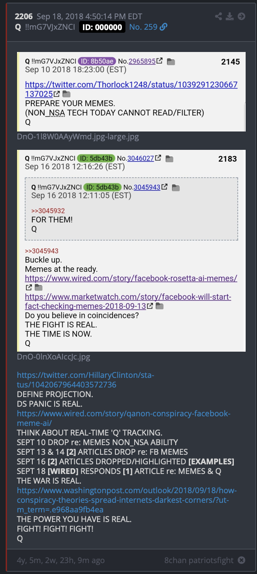This screenshot has width=257, height=574.
Task: Click the folder icon next to No.2965895
Action: tap(171, 62)
